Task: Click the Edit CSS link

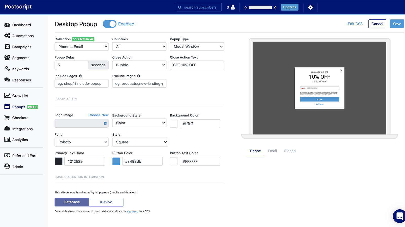Action: pos(355,24)
